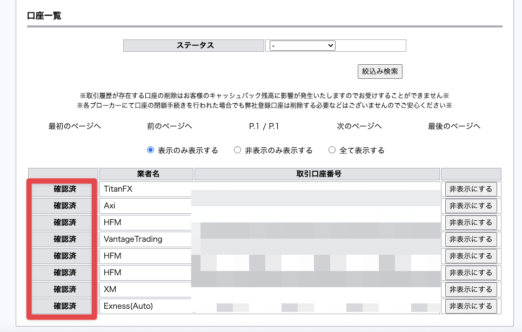Image resolution: width=522 pixels, height=332 pixels.
Task: Select 表示のみ表示する radio button
Action: click(150, 150)
